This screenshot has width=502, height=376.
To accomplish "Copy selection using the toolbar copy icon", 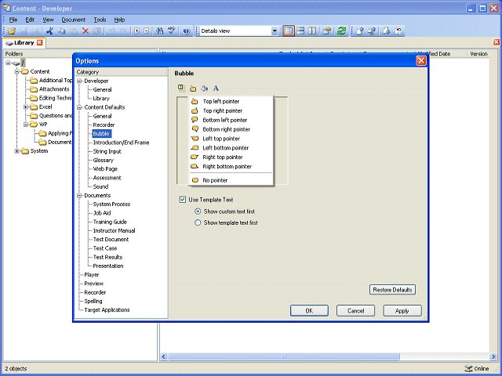I will click(x=61, y=31).
